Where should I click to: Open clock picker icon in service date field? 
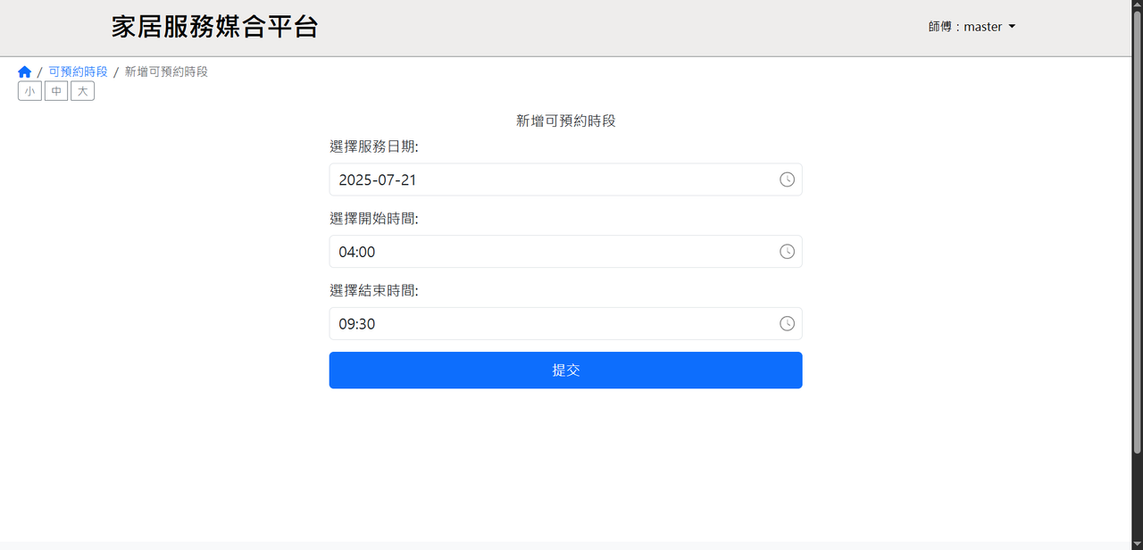tap(787, 179)
